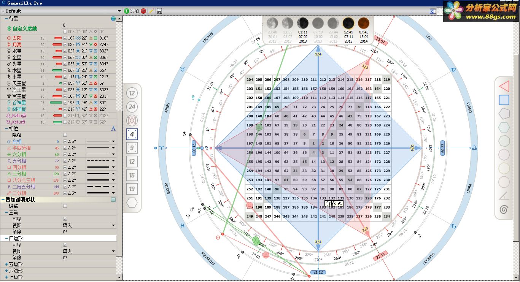The width and height of the screenshot is (520, 282).
Task: Collapse the 四边形 group
Action: pyautogui.click(x=6, y=238)
